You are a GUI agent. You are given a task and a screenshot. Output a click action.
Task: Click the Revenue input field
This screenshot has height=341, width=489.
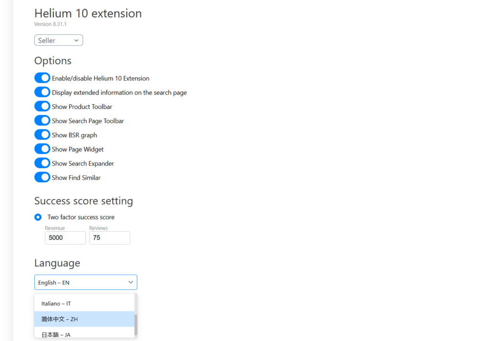(x=65, y=238)
